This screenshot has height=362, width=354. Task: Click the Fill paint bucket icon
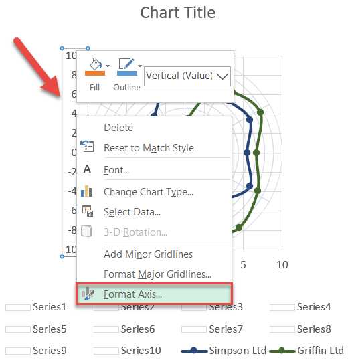coord(96,64)
